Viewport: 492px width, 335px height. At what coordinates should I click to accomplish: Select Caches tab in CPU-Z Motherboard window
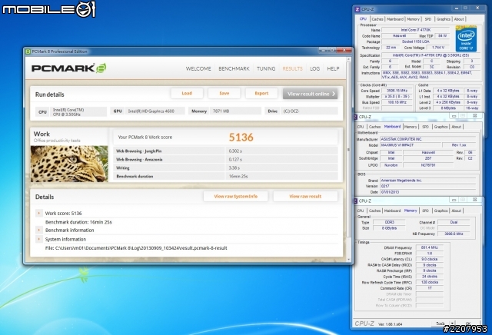click(x=374, y=127)
